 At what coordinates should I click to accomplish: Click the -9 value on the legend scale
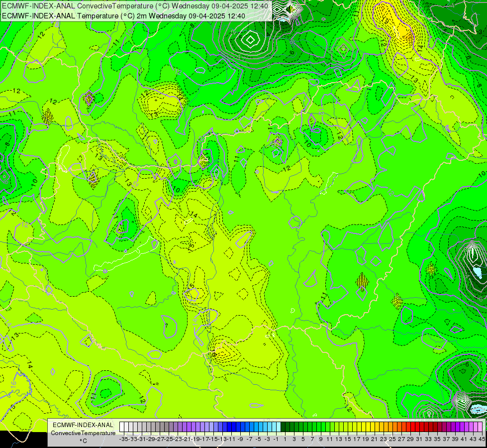pyautogui.click(x=240, y=439)
